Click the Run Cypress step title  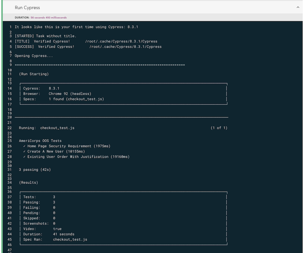[27, 7]
